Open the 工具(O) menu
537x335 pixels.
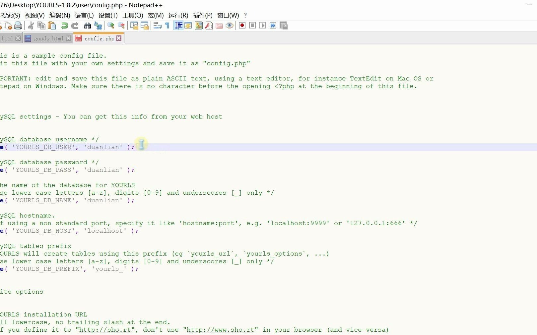tap(133, 16)
